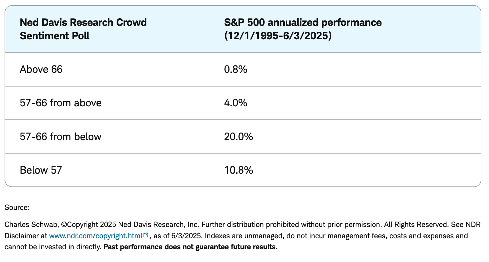This screenshot has width=489, height=262.
Task: Click the external link icon after copyright URL
Action: (x=146, y=235)
